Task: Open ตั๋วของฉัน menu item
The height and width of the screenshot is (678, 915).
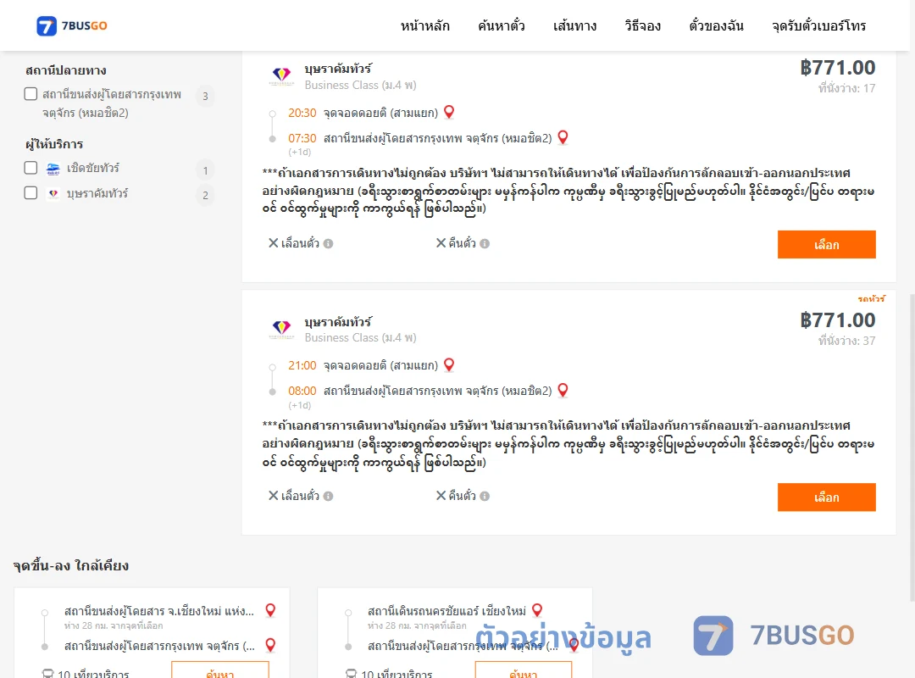Action: [716, 25]
